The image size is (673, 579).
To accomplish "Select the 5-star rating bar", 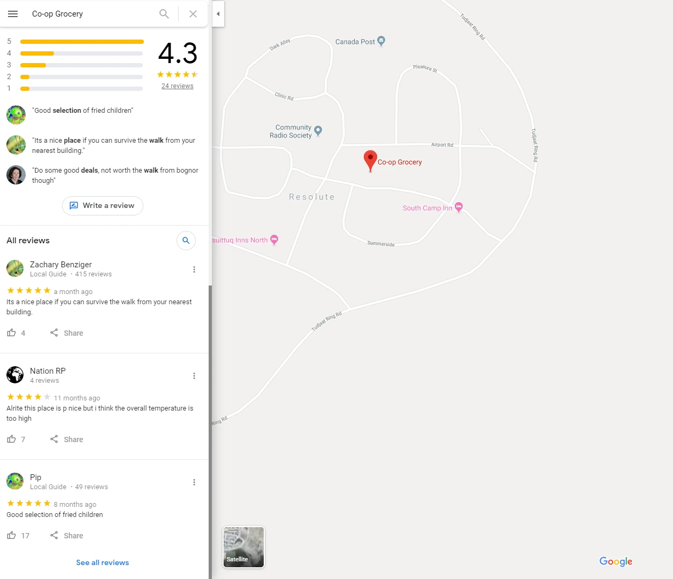I will pos(82,41).
